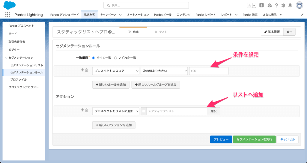This screenshot has width=307, height=163.
Task: Open the 次の値より大きい operator dropdown
Action: tap(164, 71)
